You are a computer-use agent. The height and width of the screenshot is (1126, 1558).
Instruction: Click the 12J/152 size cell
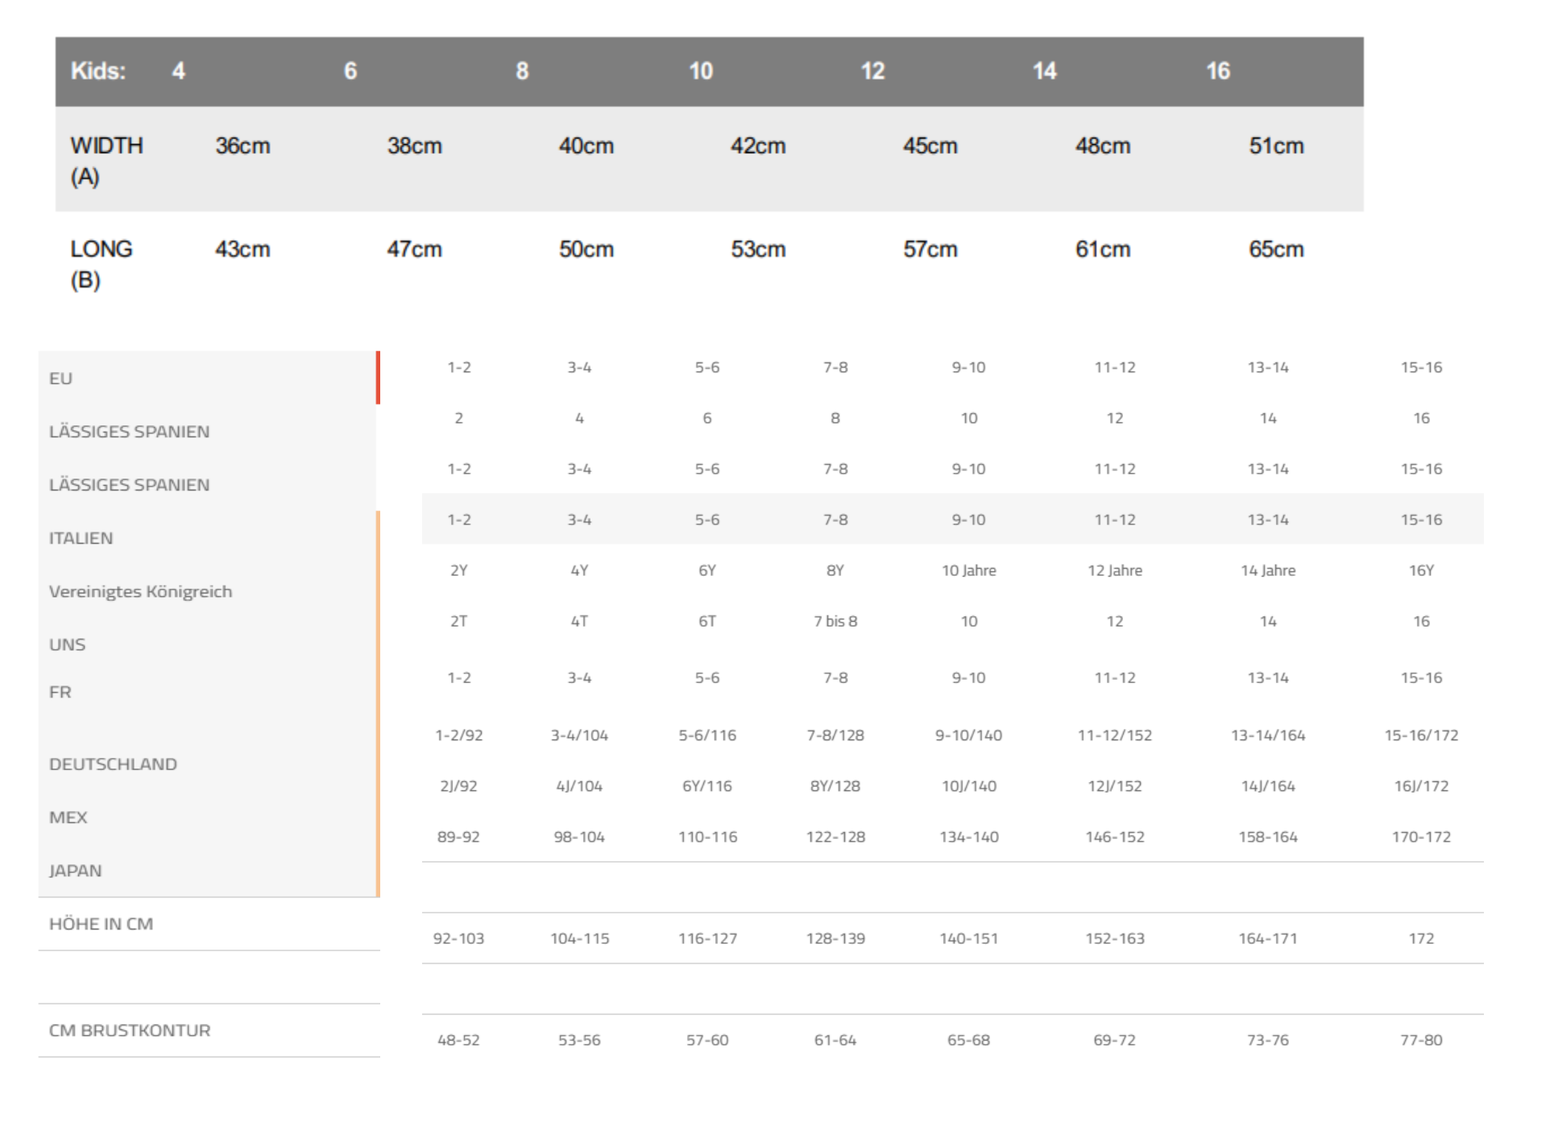[1115, 786]
